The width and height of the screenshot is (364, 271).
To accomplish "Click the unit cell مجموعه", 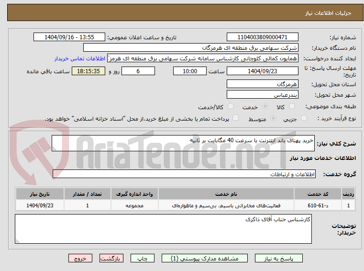I will point(134,205).
